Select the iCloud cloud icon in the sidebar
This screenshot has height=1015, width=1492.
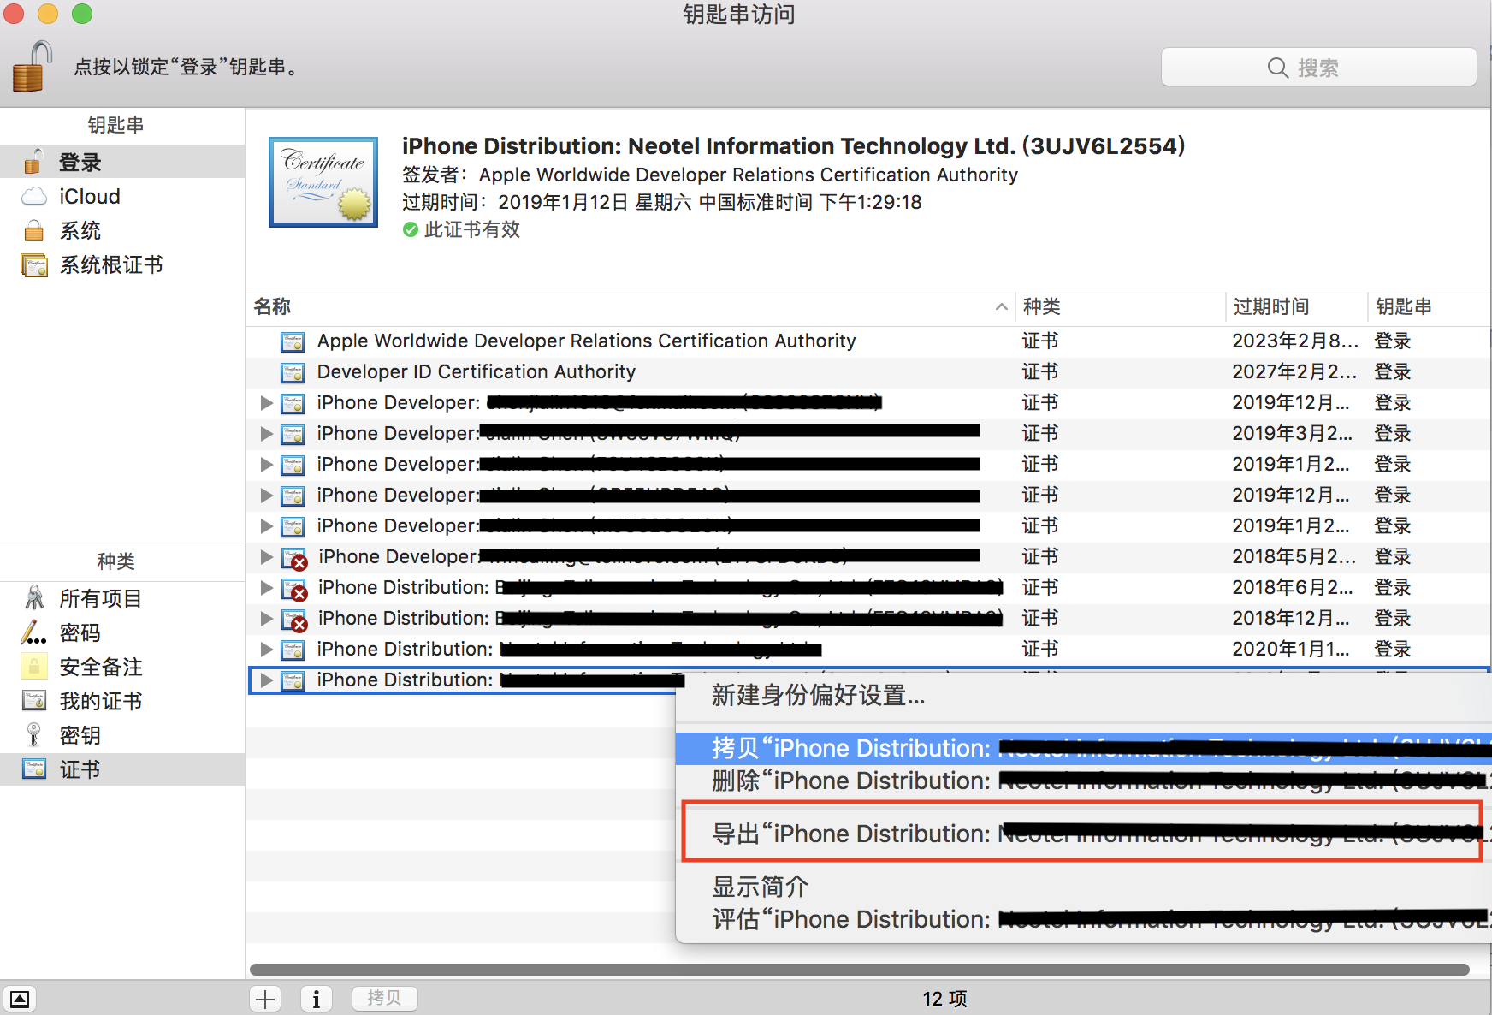(x=34, y=196)
